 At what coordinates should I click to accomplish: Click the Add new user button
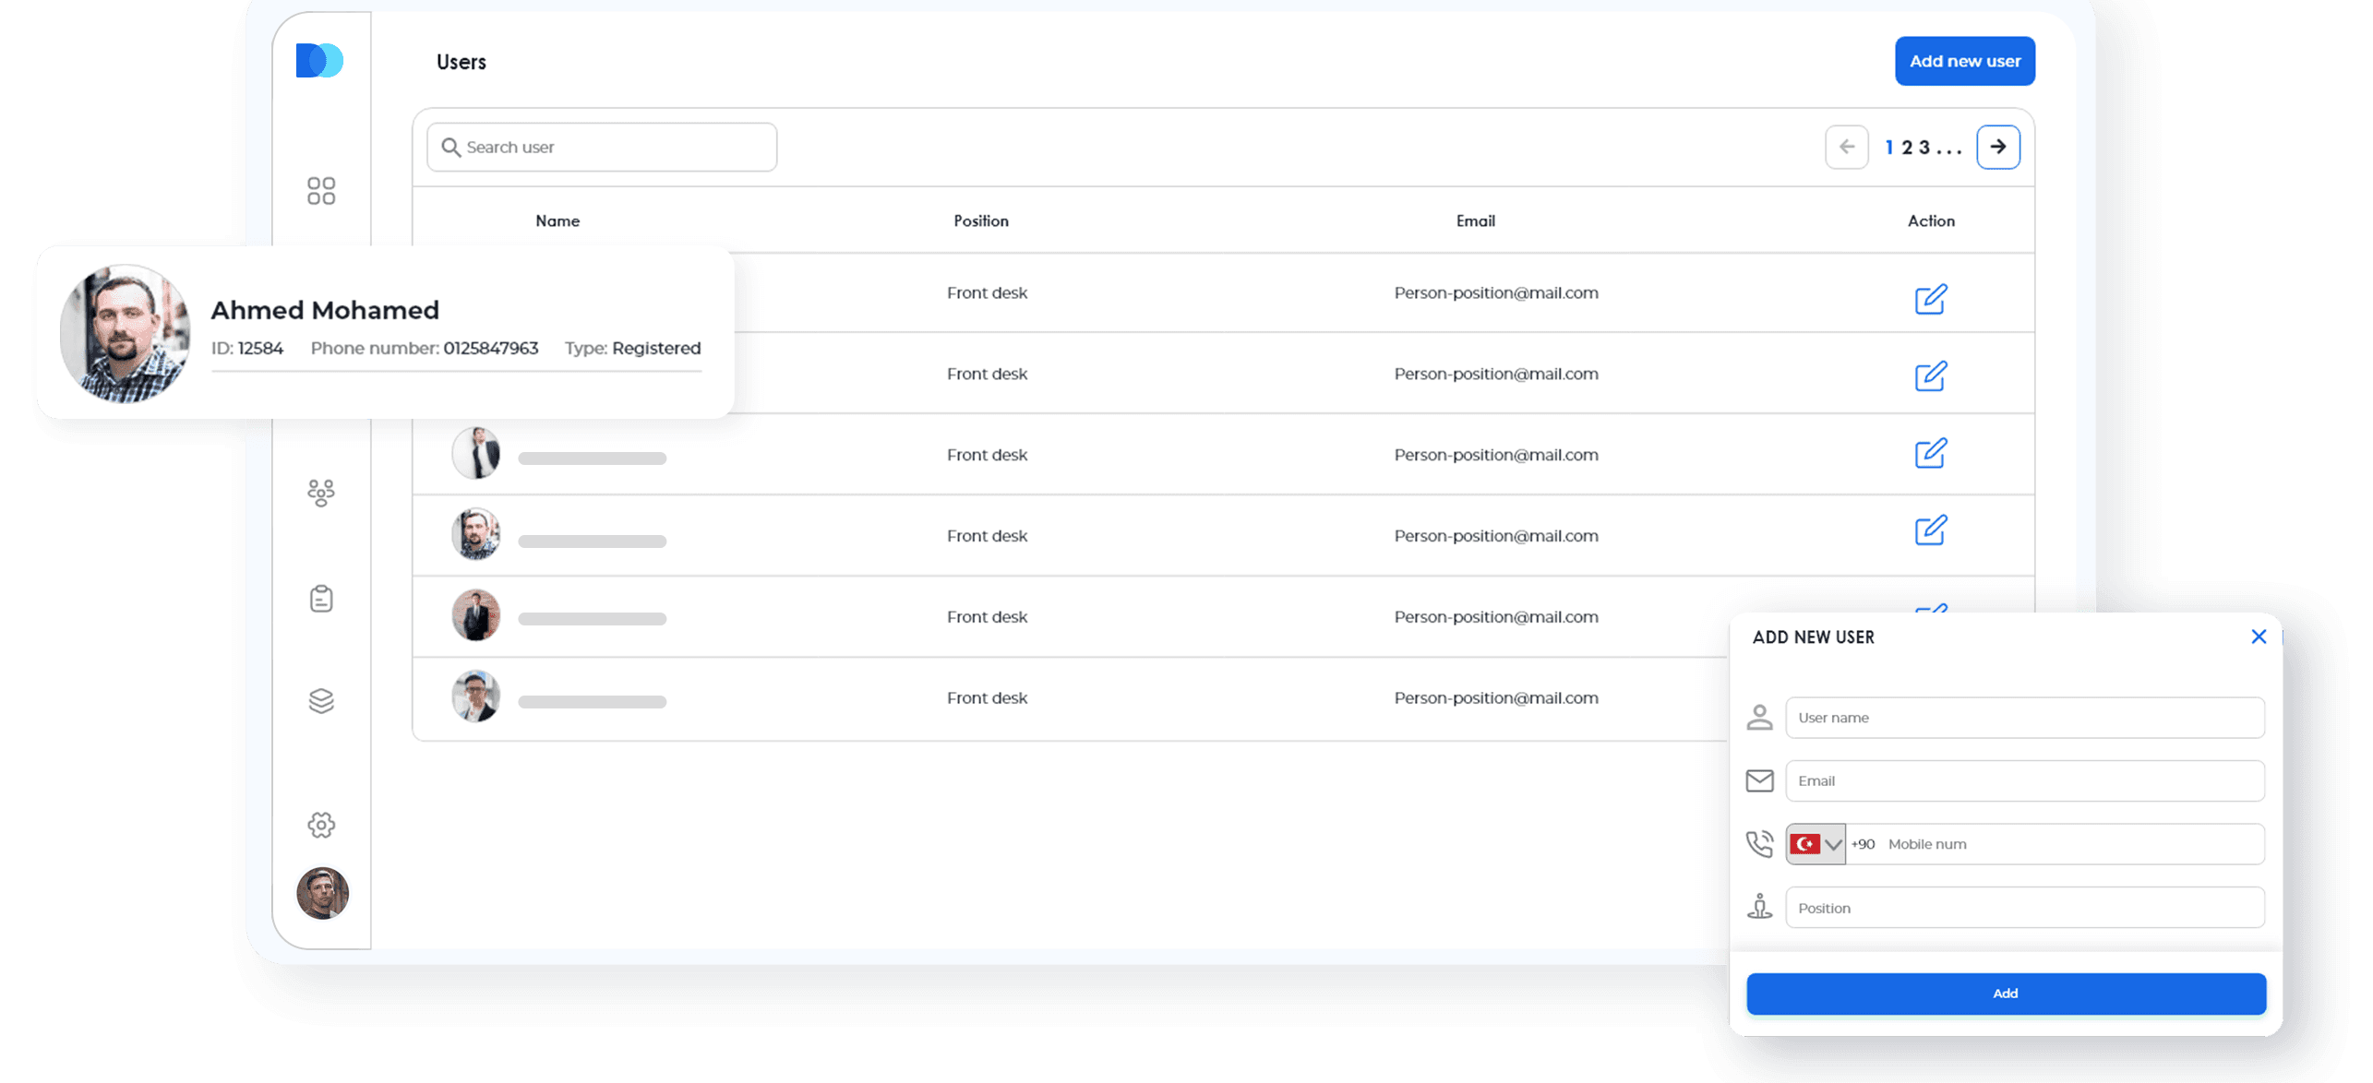point(1964,61)
